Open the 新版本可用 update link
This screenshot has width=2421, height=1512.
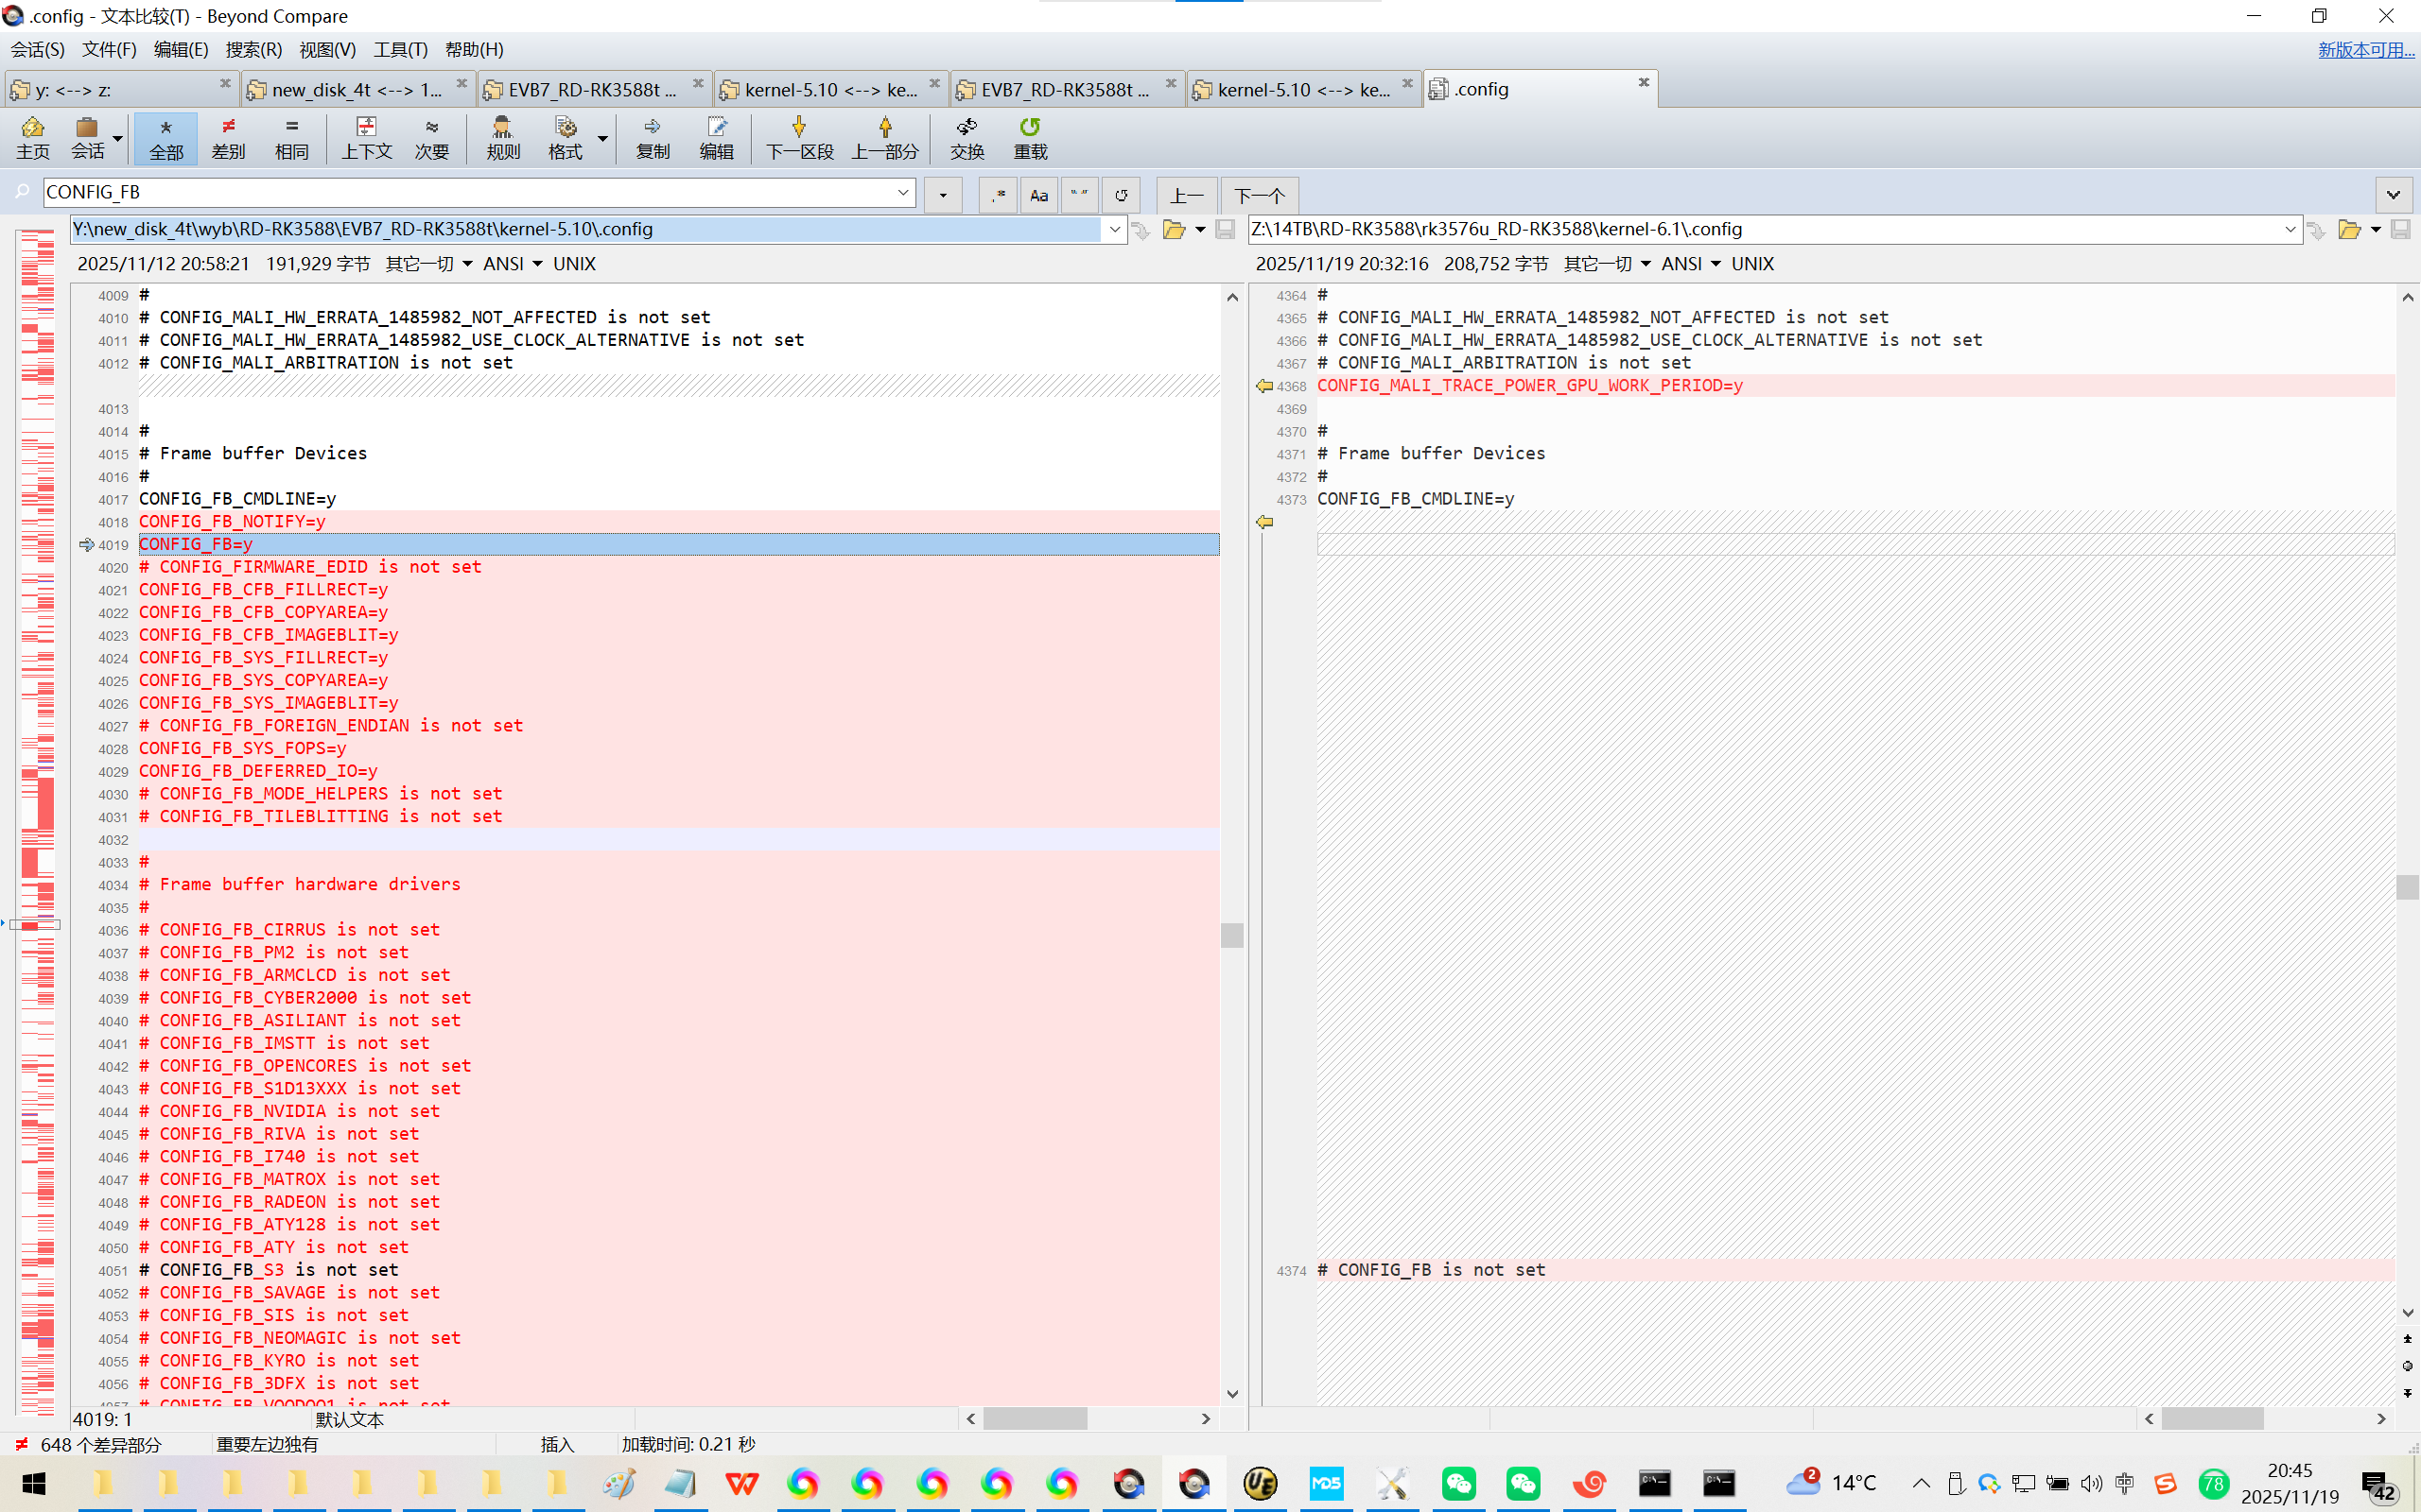coord(2365,49)
